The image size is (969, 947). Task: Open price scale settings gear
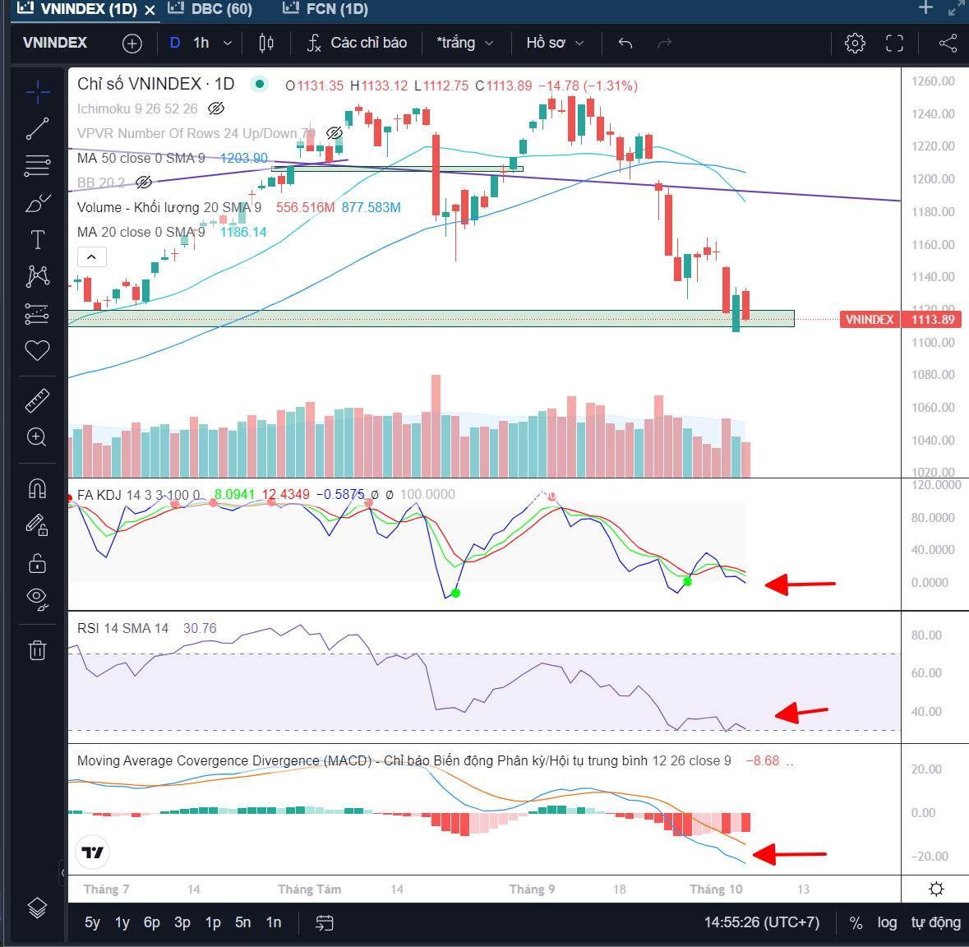pyautogui.click(x=936, y=889)
